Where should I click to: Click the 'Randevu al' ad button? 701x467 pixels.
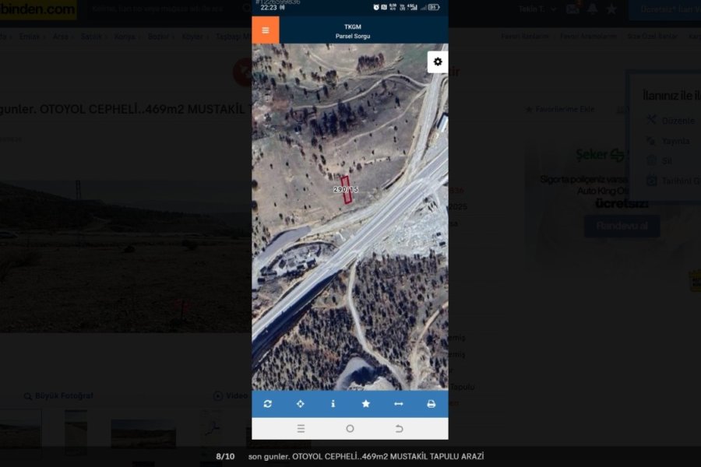[x=622, y=226]
